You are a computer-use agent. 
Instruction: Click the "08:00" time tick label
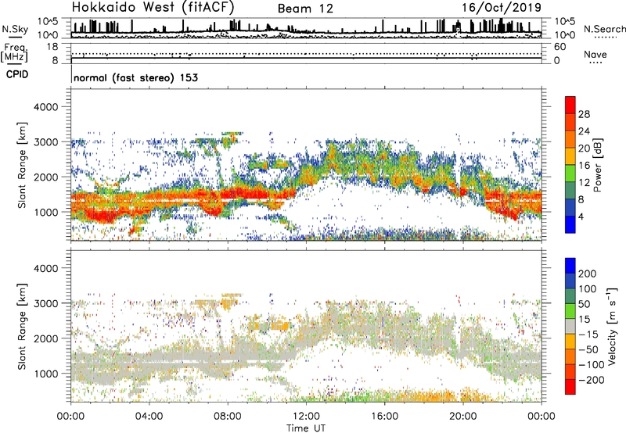pos(228,417)
